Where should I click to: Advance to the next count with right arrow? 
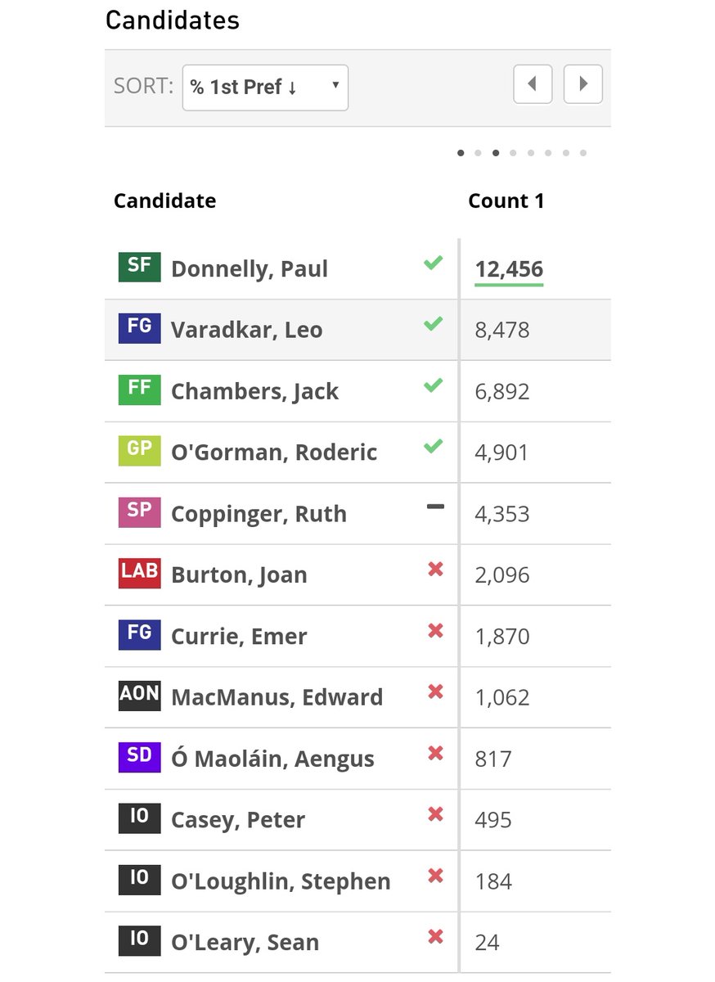pos(583,83)
